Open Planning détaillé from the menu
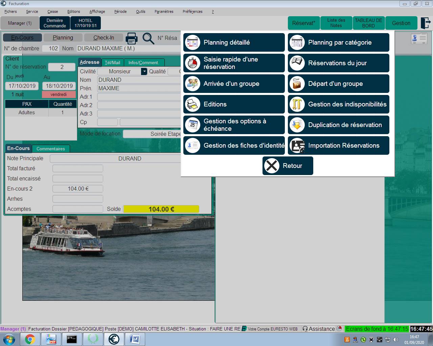 (234, 43)
